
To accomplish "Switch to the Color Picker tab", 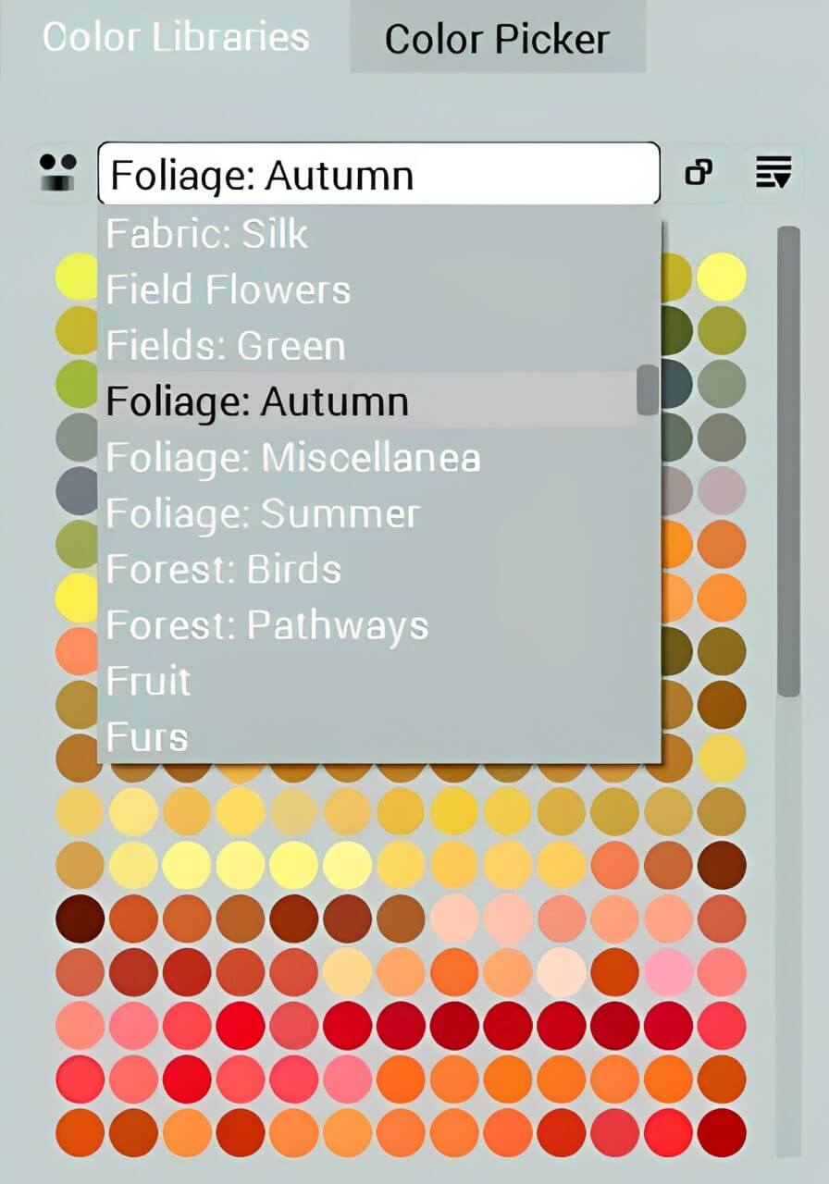I will pyautogui.click(x=497, y=39).
